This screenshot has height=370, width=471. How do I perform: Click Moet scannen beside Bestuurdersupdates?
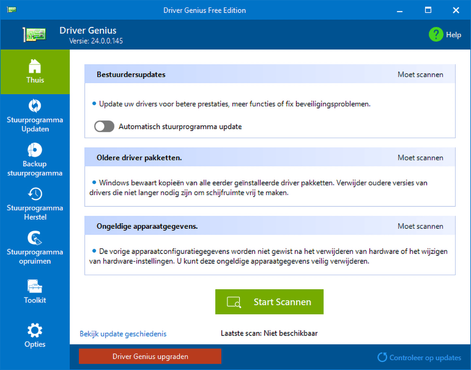[x=420, y=75]
